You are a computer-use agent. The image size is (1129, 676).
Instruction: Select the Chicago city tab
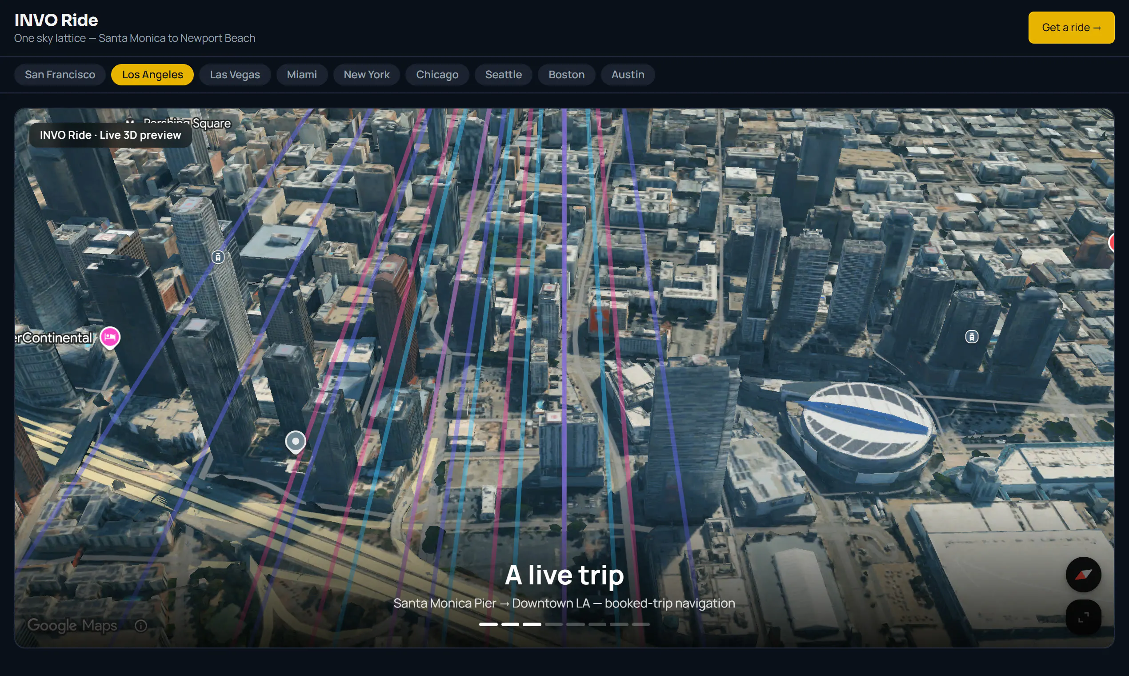click(437, 75)
